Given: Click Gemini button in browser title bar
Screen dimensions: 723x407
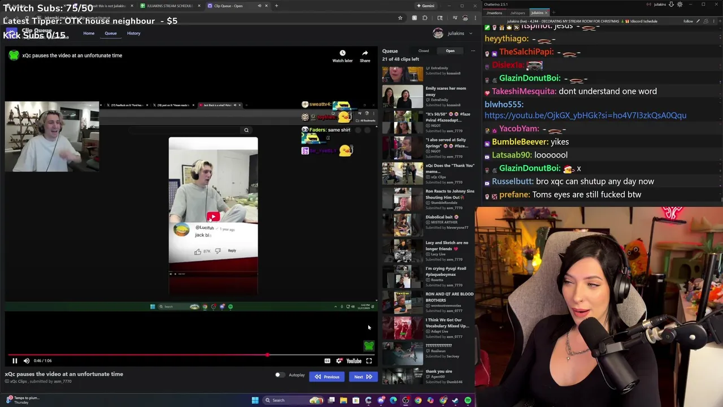Looking at the screenshot, I should 425,6.
